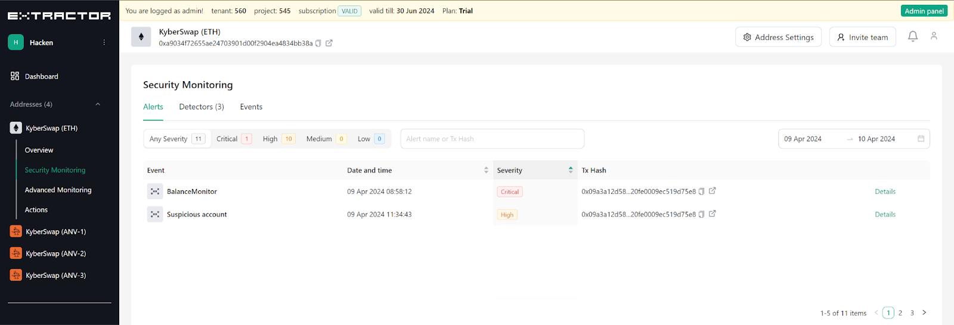Click the Event column header
The image size is (954, 325).
156,171
